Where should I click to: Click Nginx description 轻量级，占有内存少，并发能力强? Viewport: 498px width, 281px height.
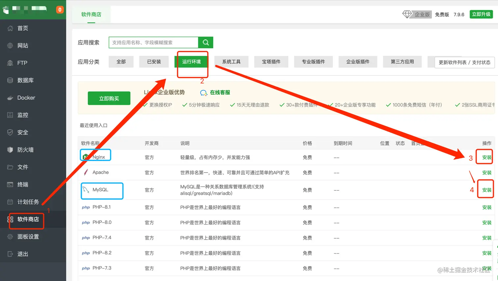215,157
